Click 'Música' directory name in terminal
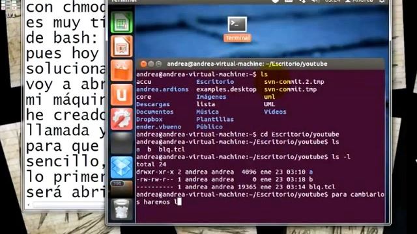 207,112
